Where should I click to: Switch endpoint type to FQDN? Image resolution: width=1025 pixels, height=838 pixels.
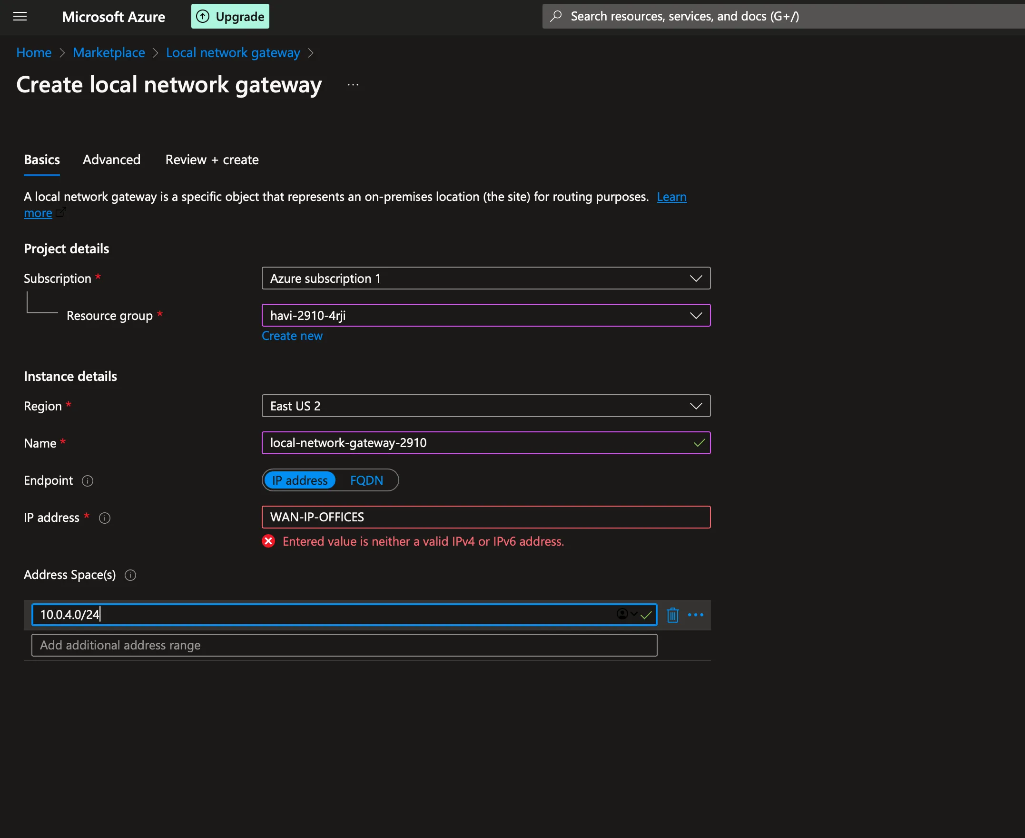click(x=366, y=480)
